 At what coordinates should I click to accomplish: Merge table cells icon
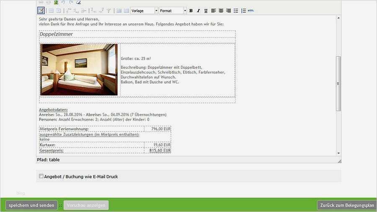126,11
